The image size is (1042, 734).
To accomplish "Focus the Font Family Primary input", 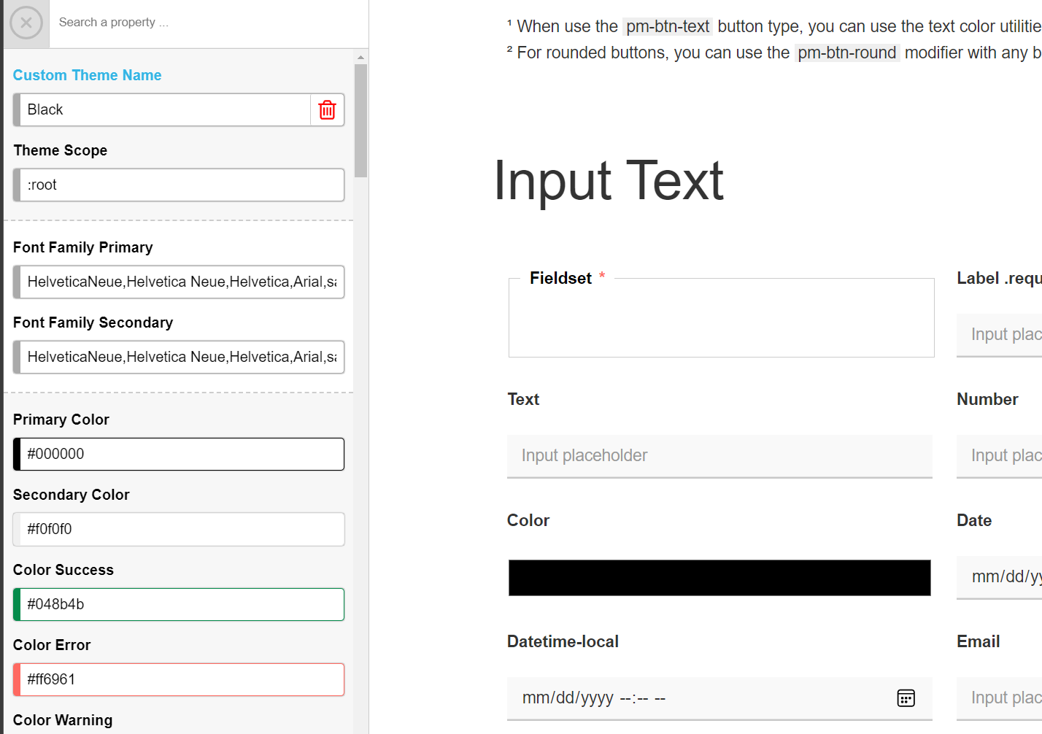I will pos(178,282).
